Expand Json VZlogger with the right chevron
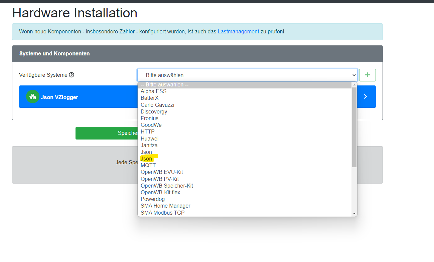The image size is (434, 262). [365, 97]
